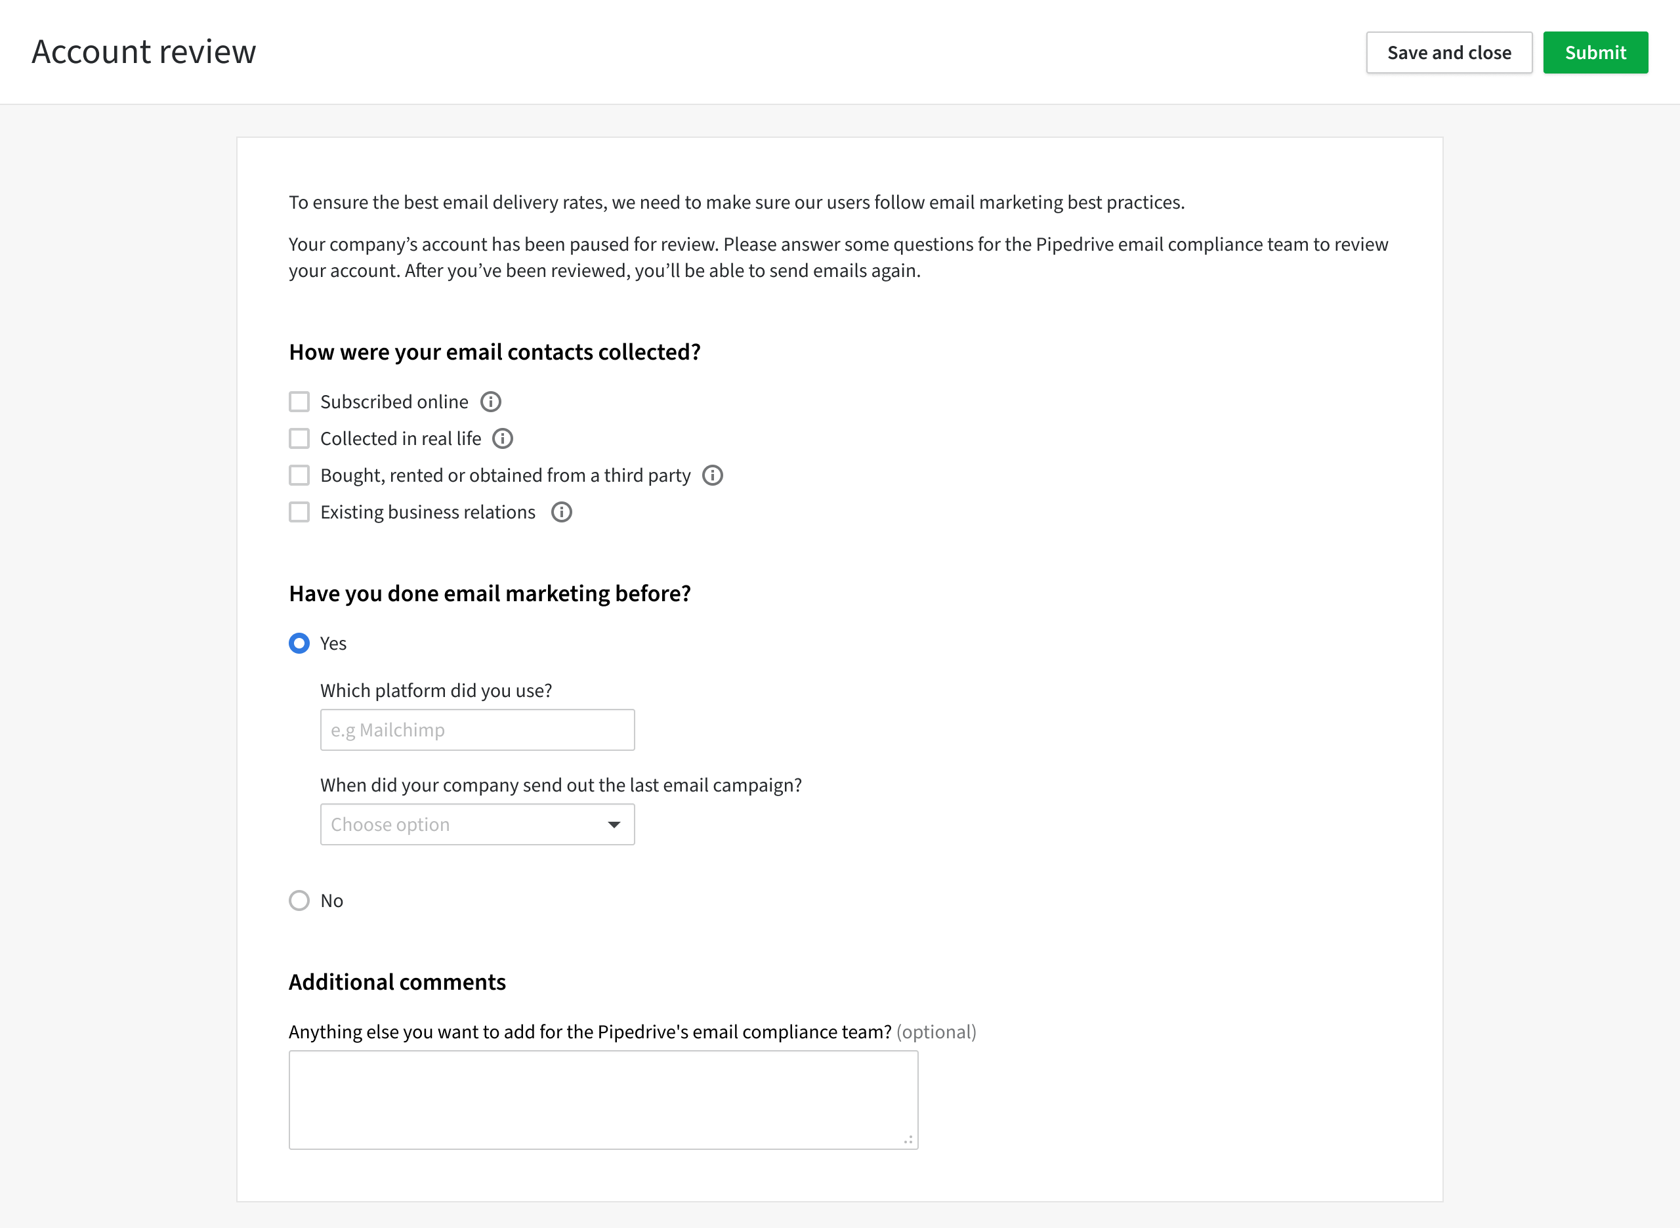Click the 'Which platform did you use' input field
Image resolution: width=1680 pixels, height=1228 pixels.
coord(477,729)
